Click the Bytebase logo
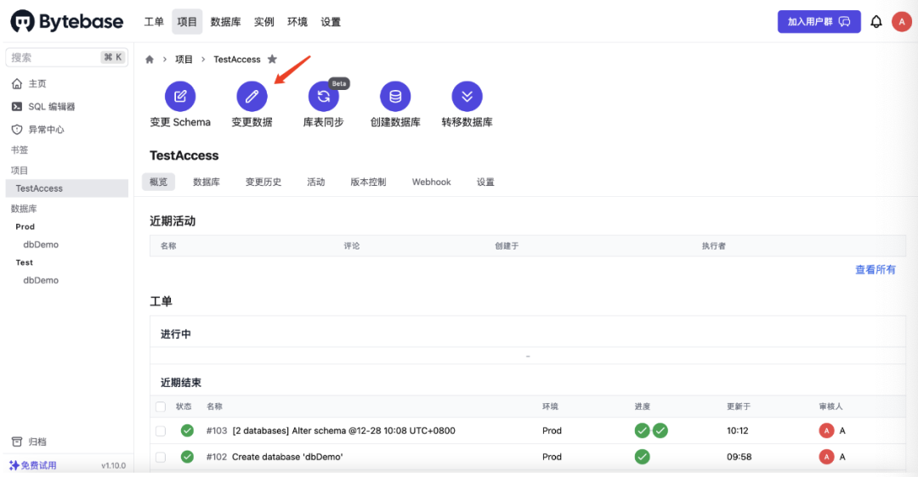Screen dimensions: 918x477 coord(67,21)
